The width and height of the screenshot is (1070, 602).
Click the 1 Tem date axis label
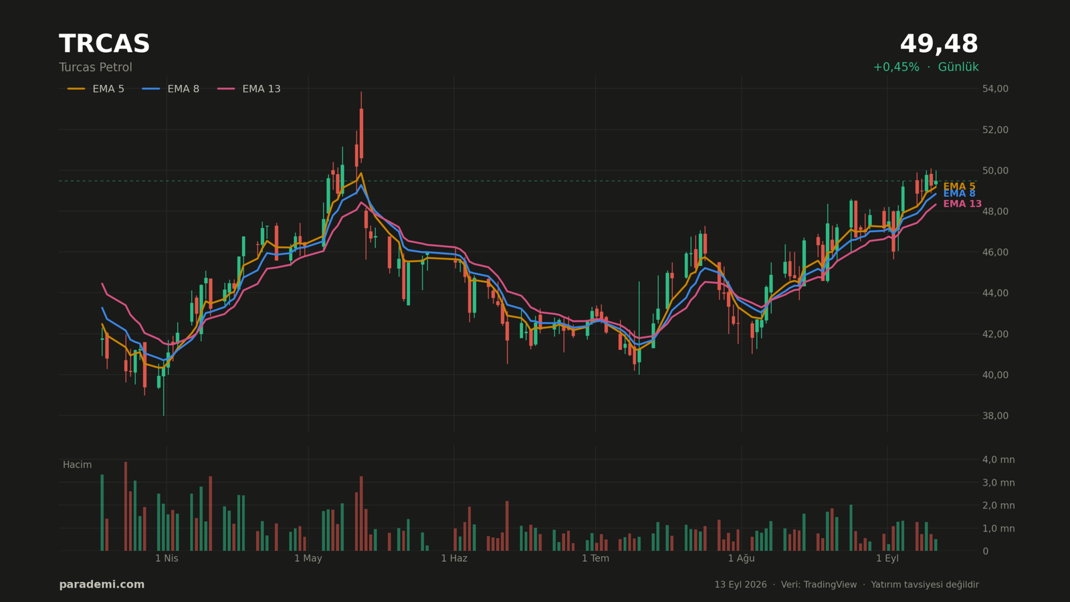(595, 559)
